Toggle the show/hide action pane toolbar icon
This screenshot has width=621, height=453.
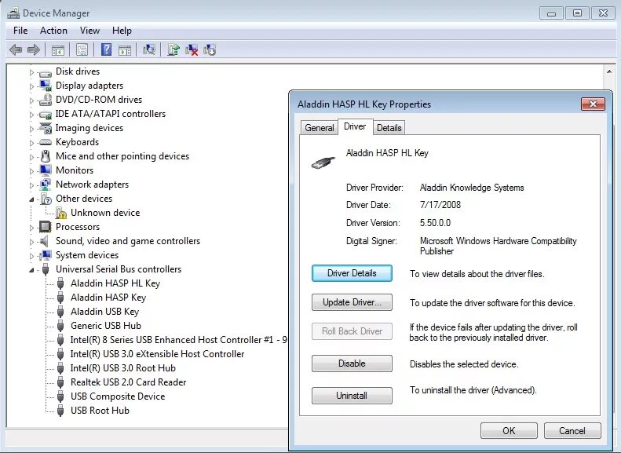coord(125,50)
